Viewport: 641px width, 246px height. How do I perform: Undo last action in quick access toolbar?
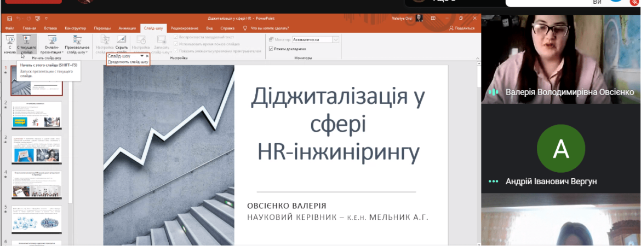(18, 19)
